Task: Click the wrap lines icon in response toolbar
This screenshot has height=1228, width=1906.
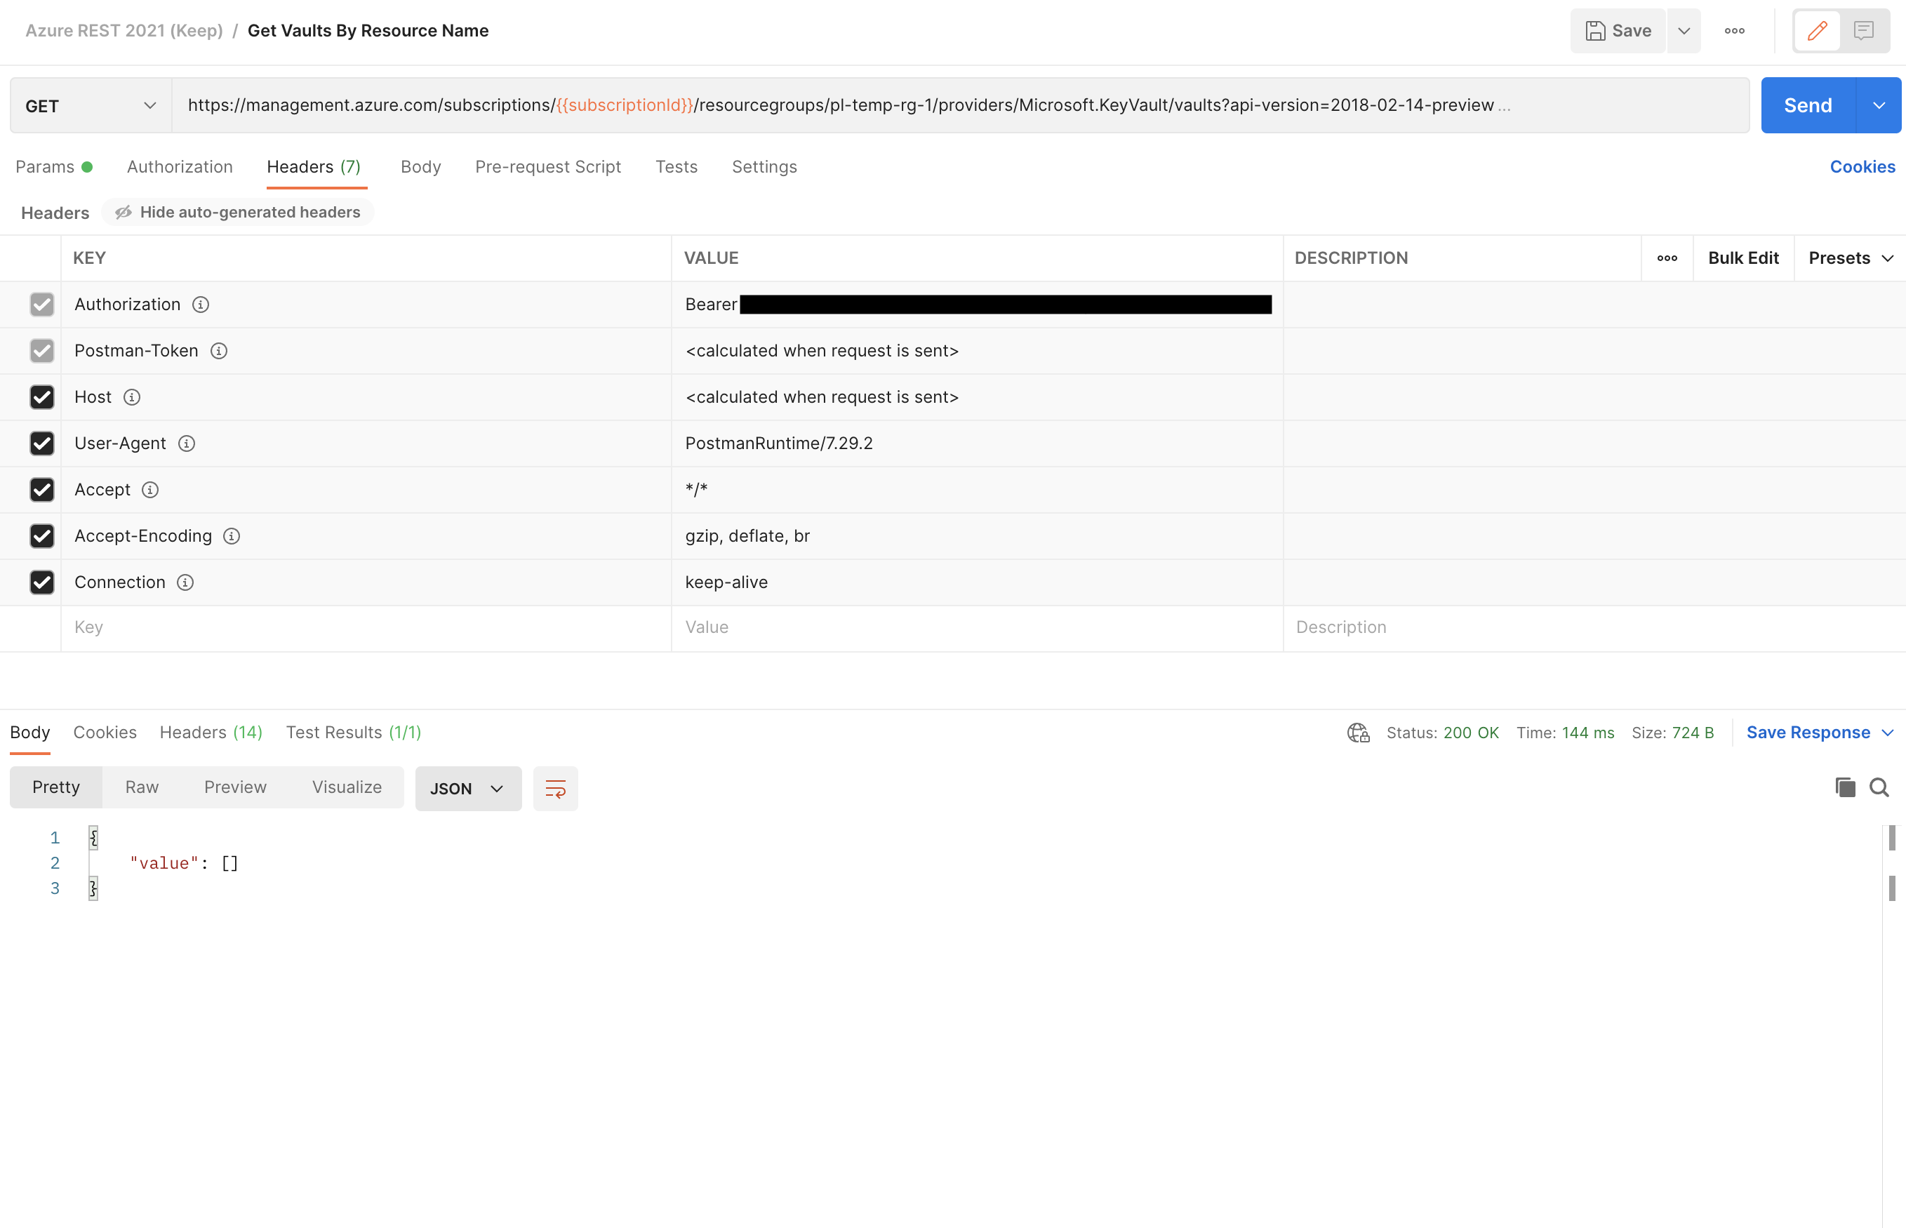Action: point(555,789)
